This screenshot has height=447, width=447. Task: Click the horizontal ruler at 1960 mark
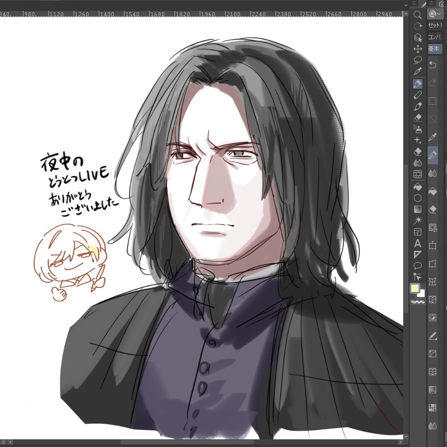pyautogui.click(x=208, y=14)
